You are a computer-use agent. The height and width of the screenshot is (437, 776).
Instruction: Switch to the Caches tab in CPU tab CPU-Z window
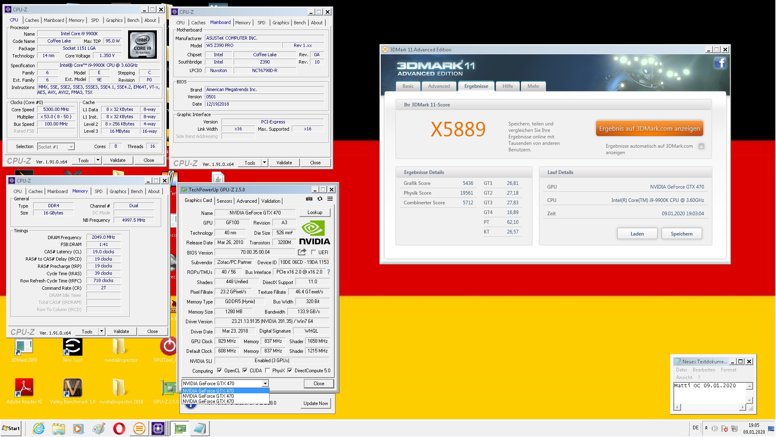(x=32, y=20)
